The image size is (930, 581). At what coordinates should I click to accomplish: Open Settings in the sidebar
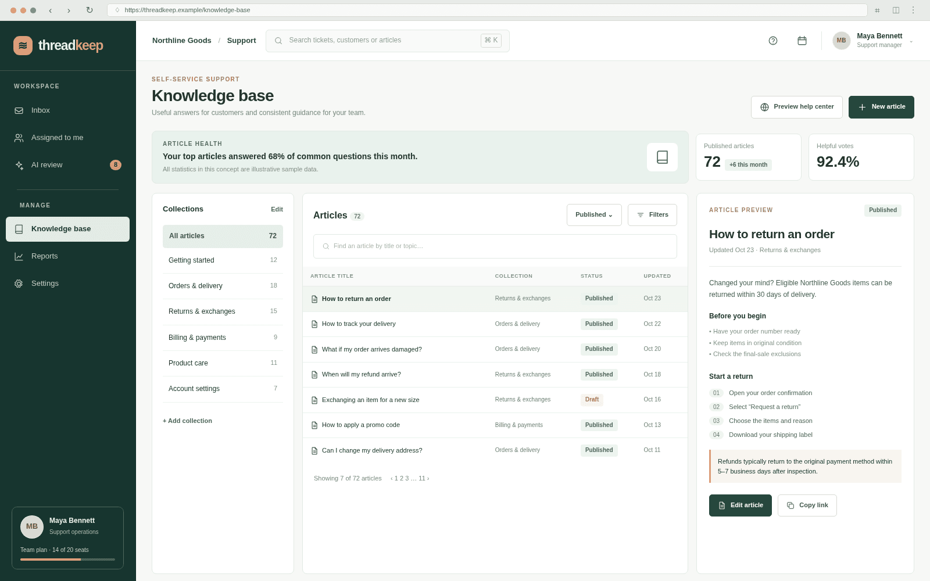pyautogui.click(x=67, y=284)
